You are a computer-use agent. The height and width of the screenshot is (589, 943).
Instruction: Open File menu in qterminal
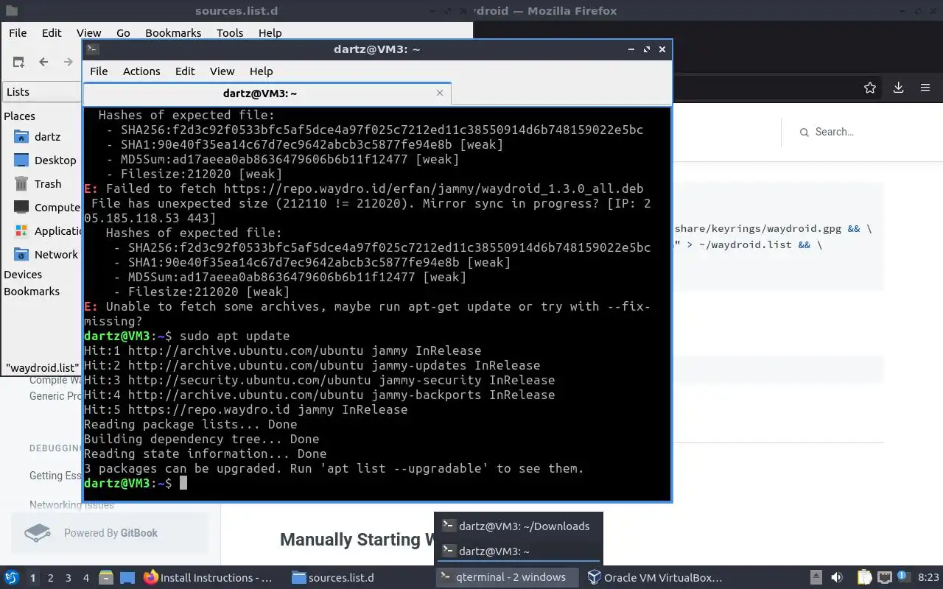[x=99, y=71]
